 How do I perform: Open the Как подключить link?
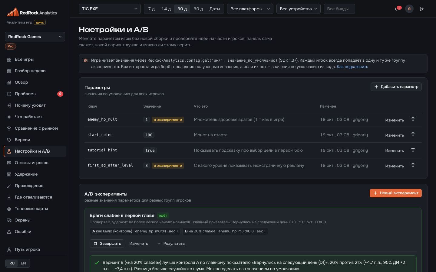[x=352, y=67]
